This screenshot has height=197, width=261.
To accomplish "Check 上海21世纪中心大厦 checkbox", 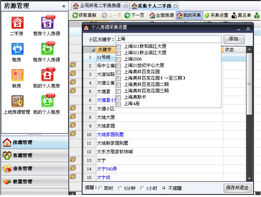I will point(119,66).
